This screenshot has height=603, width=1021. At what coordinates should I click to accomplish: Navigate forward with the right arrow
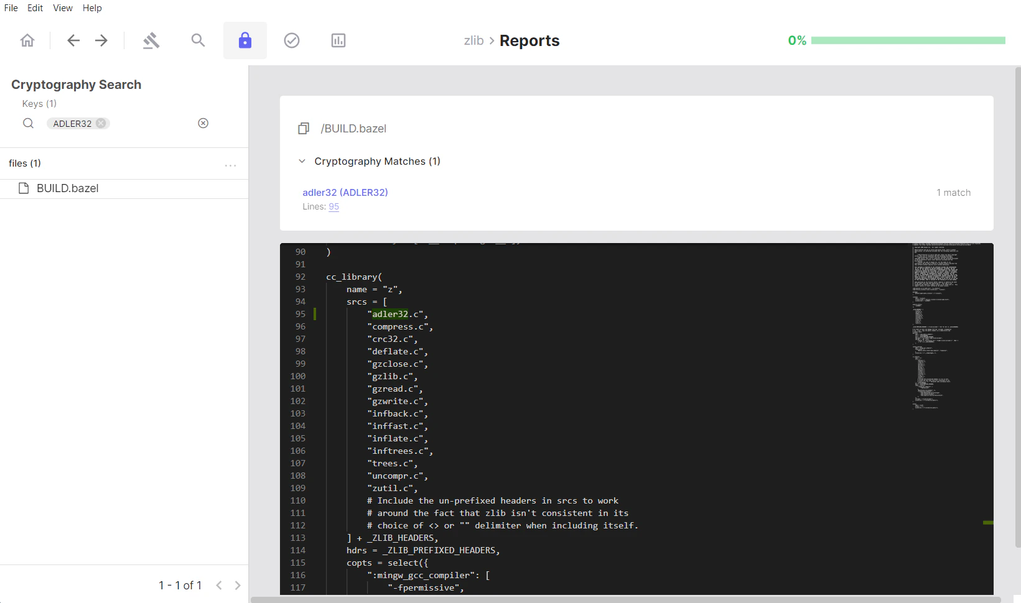pos(101,40)
